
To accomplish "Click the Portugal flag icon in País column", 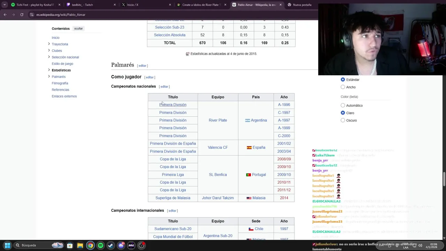I will click(248, 175).
